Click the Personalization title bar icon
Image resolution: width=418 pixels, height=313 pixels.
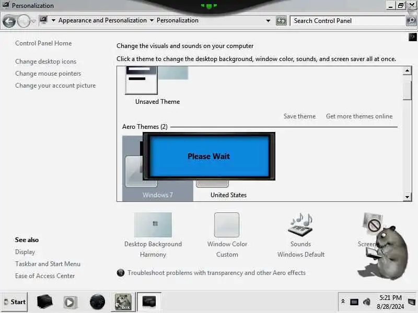coord(6,5)
